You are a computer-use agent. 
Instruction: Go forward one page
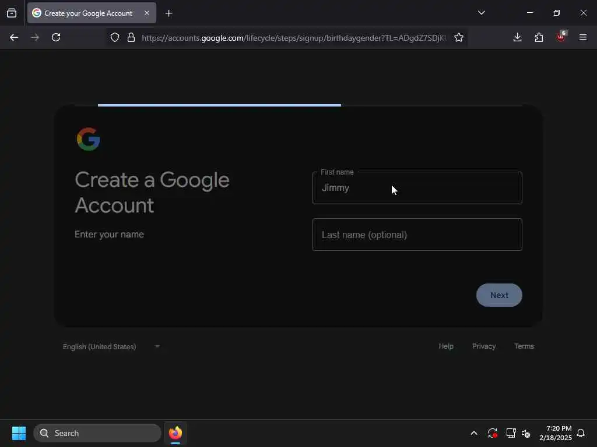click(x=35, y=37)
